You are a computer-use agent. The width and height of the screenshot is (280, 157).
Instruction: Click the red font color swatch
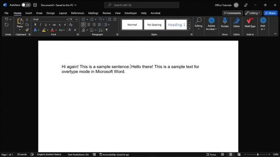(52, 30)
